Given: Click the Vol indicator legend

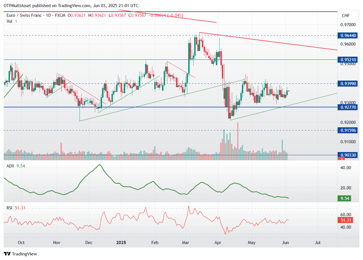Looking at the screenshot, I should coord(12,21).
